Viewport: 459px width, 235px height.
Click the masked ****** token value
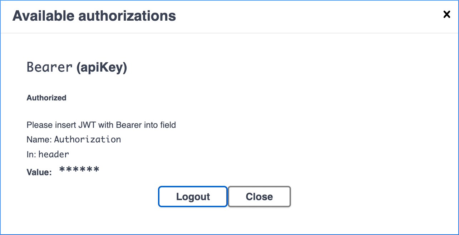pos(79,171)
